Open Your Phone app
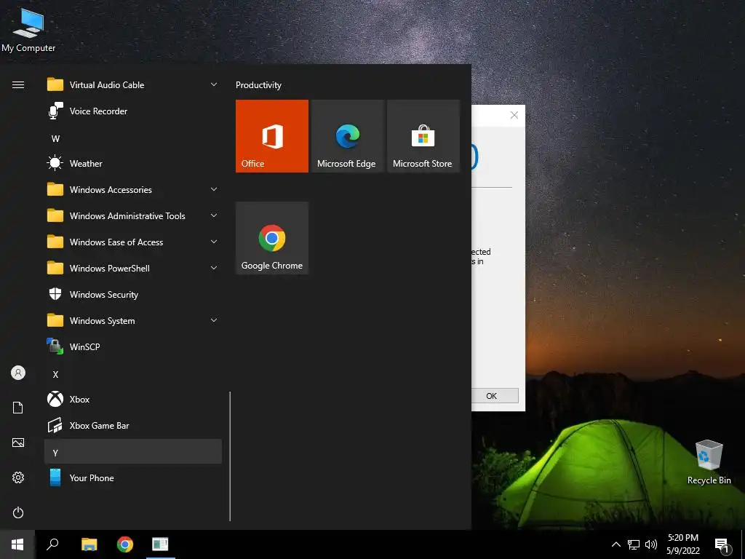745x559 pixels. (133, 477)
